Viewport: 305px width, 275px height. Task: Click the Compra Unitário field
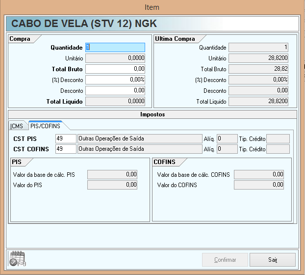pos(115,58)
